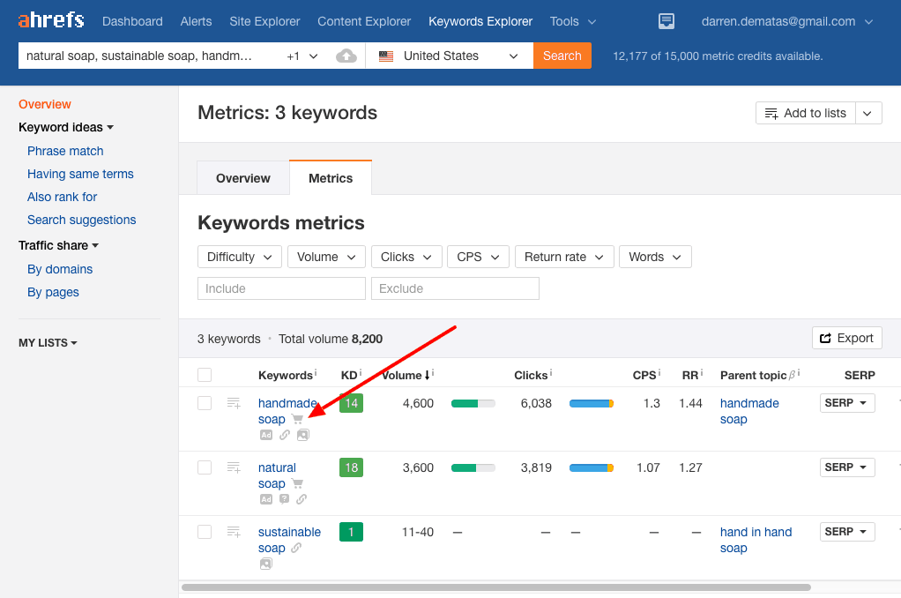Viewport: 901px width, 598px height.
Task: Click the add-to-list icon beside natural soap
Action: [x=234, y=467]
